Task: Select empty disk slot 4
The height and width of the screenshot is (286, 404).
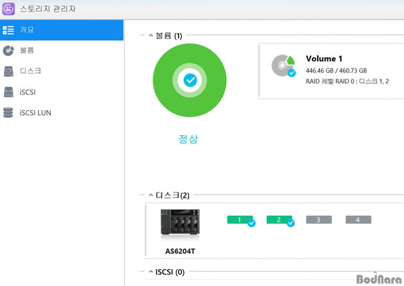Action: point(358,220)
